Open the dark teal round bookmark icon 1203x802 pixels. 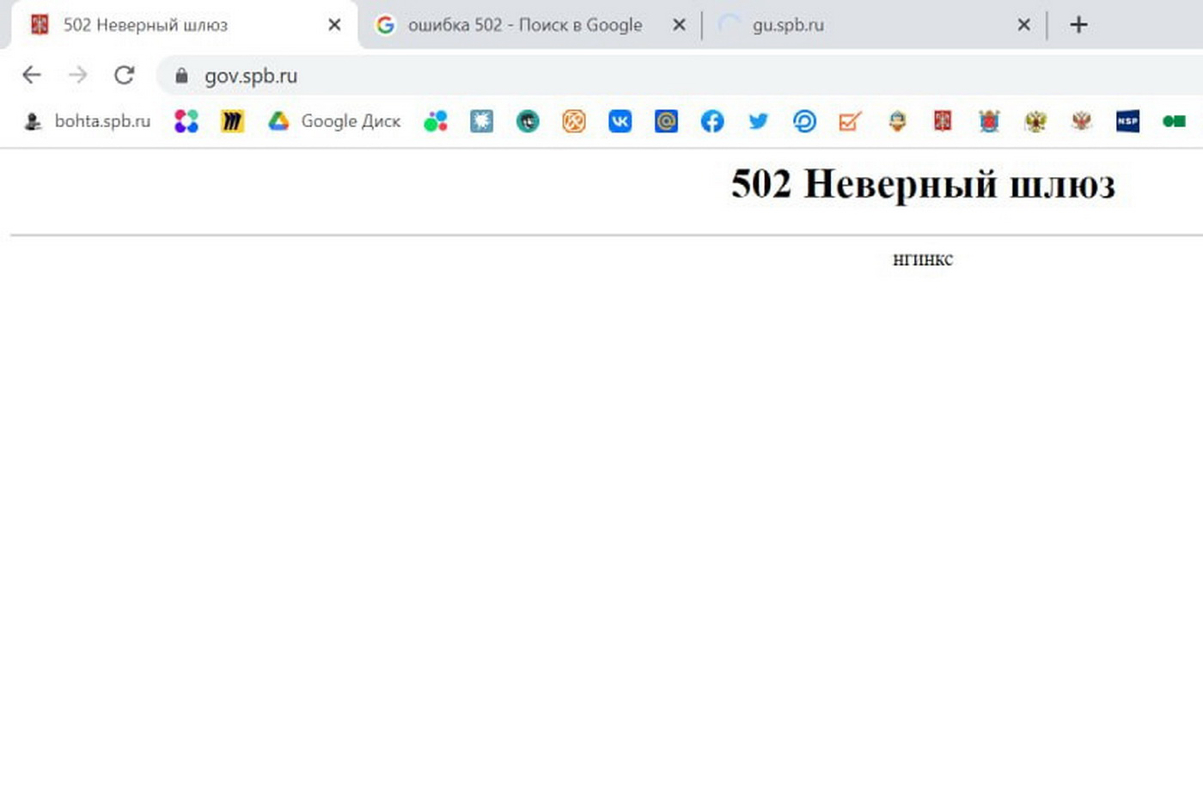click(528, 121)
